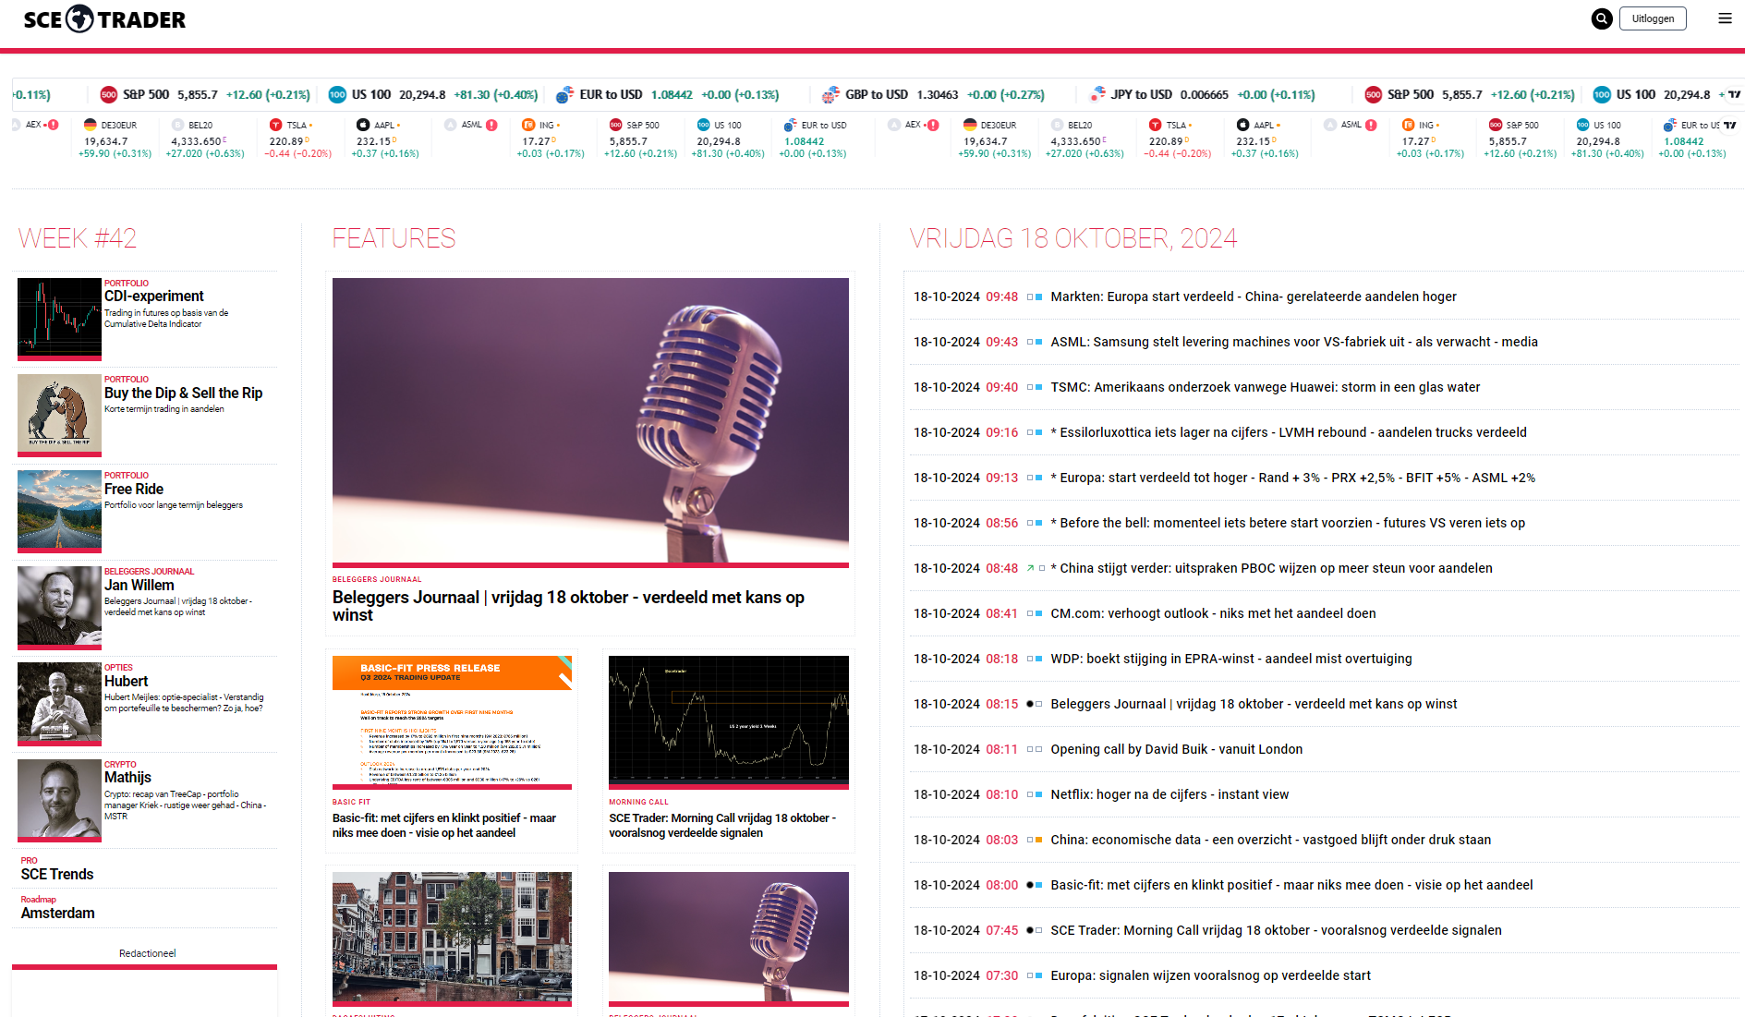The image size is (1745, 1017).
Task: Open Mathijs crypto column
Action: [127, 778]
